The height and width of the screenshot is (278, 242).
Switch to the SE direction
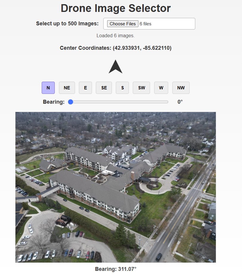104,88
